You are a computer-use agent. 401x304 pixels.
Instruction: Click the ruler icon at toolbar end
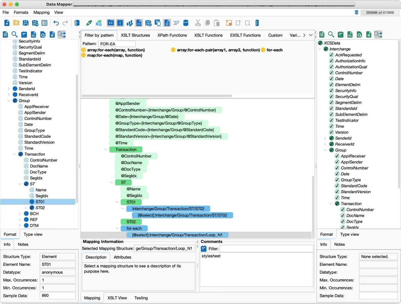click(257, 23)
